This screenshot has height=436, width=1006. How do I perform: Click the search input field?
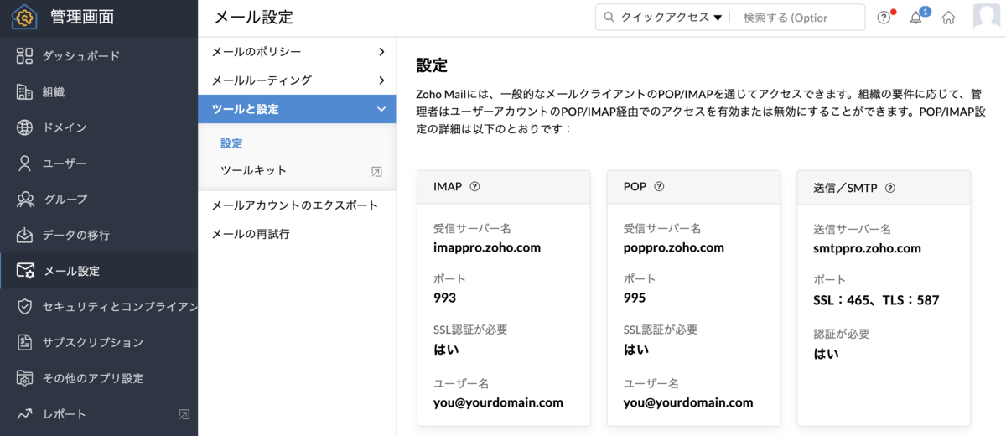pos(798,17)
